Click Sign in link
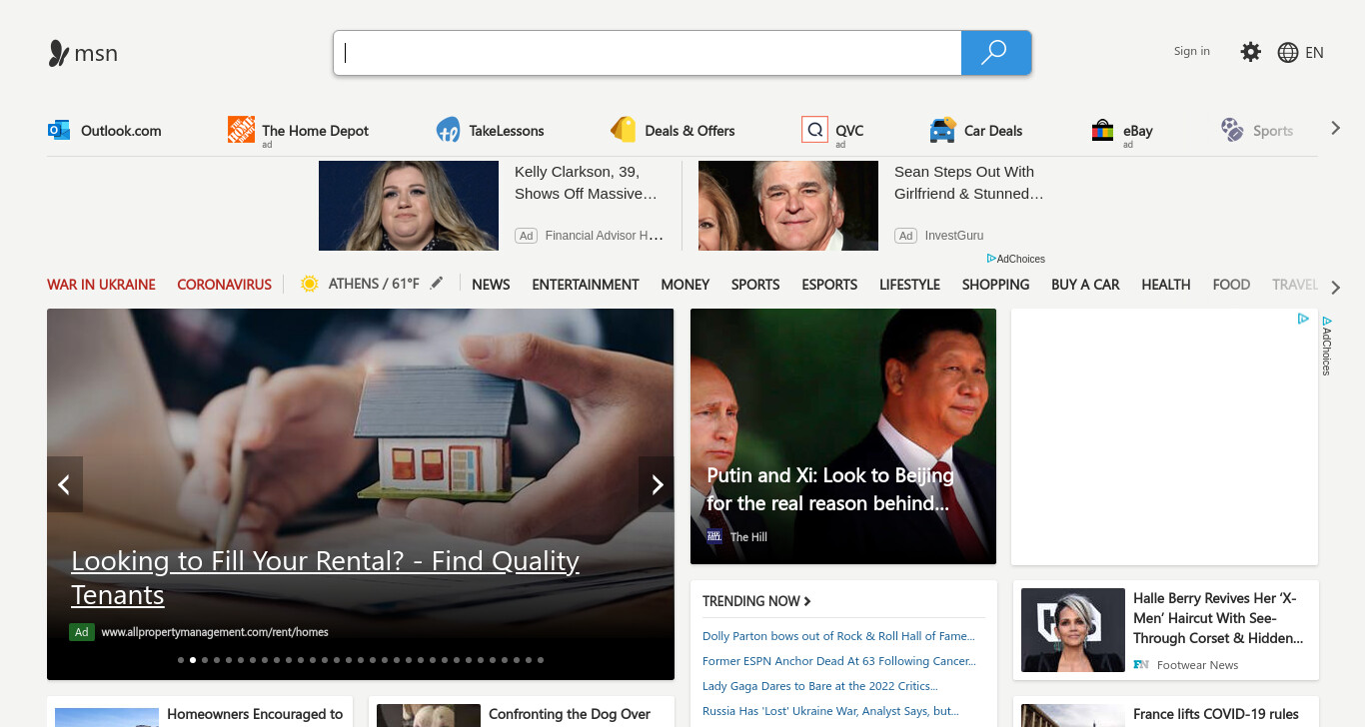Image resolution: width=1365 pixels, height=727 pixels. [1192, 51]
